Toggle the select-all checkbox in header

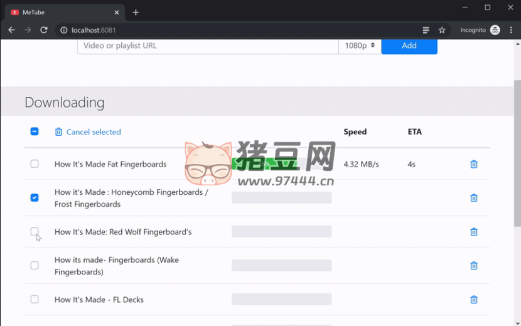point(35,132)
